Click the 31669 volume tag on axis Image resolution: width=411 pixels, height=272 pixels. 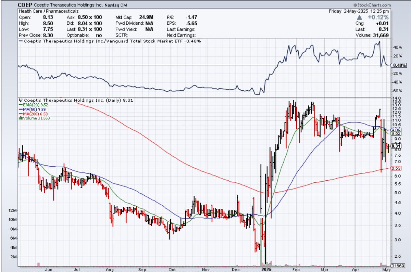[x=398, y=265]
